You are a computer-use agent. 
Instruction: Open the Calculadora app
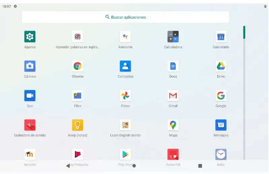(173, 36)
